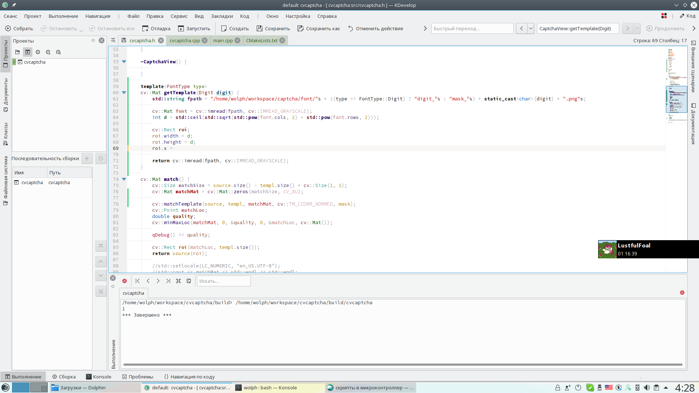Click the output horizontal scrollbar
Image resolution: width=699 pixels, height=393 pixels.
point(403,364)
